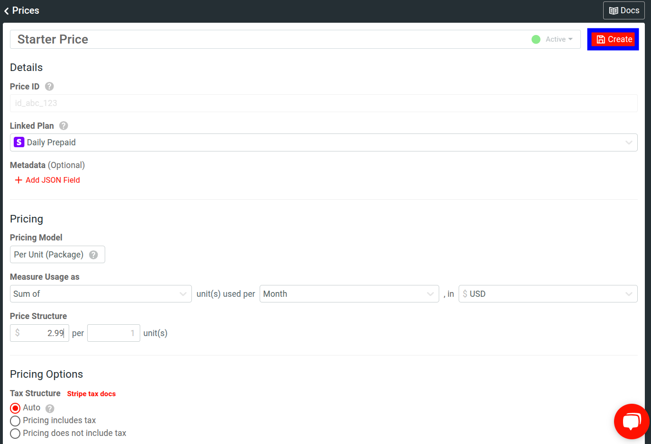651x444 pixels.
Task: Open the Docs page
Action: pyautogui.click(x=624, y=10)
